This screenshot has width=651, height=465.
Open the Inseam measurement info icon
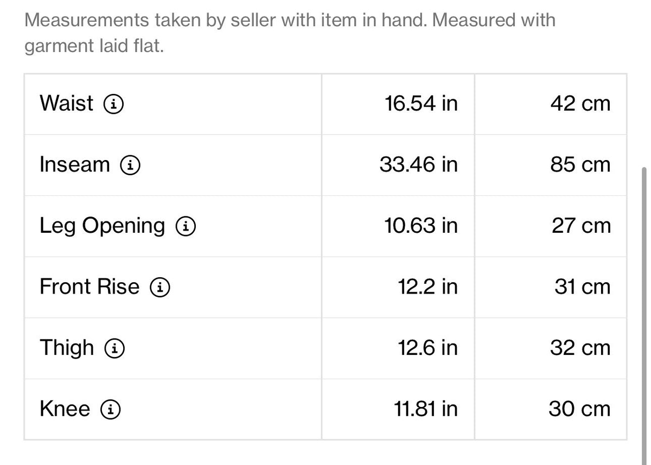point(131,165)
